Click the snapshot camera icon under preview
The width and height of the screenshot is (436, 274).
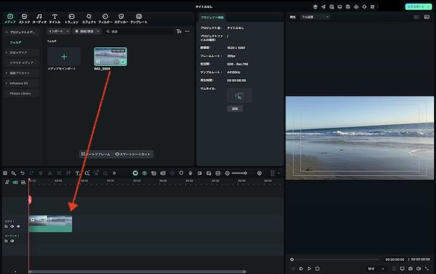[410, 268]
